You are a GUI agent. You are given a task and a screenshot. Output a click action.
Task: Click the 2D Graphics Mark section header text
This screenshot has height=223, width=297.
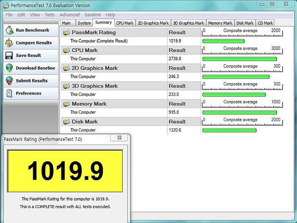[x=95, y=68]
